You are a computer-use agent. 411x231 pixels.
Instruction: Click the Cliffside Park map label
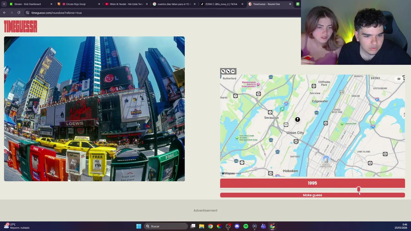pyautogui.click(x=324, y=83)
